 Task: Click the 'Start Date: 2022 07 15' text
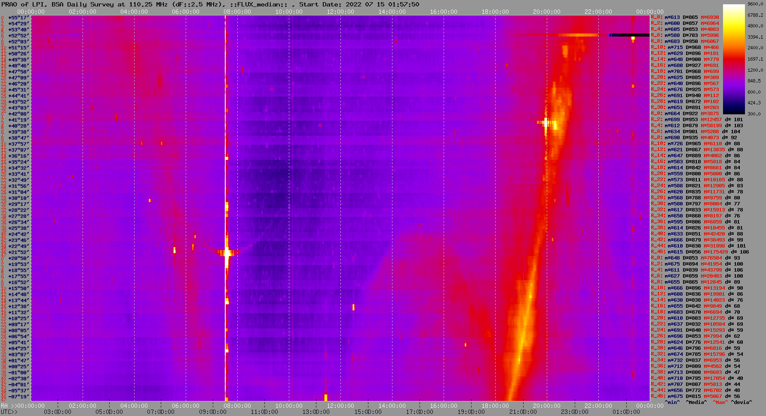click(342, 4)
